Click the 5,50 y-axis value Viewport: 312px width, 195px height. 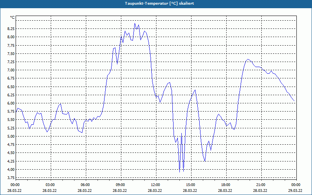coord(11,120)
